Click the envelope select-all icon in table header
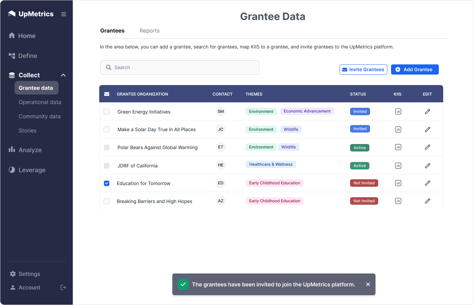474x305 pixels. coord(107,94)
